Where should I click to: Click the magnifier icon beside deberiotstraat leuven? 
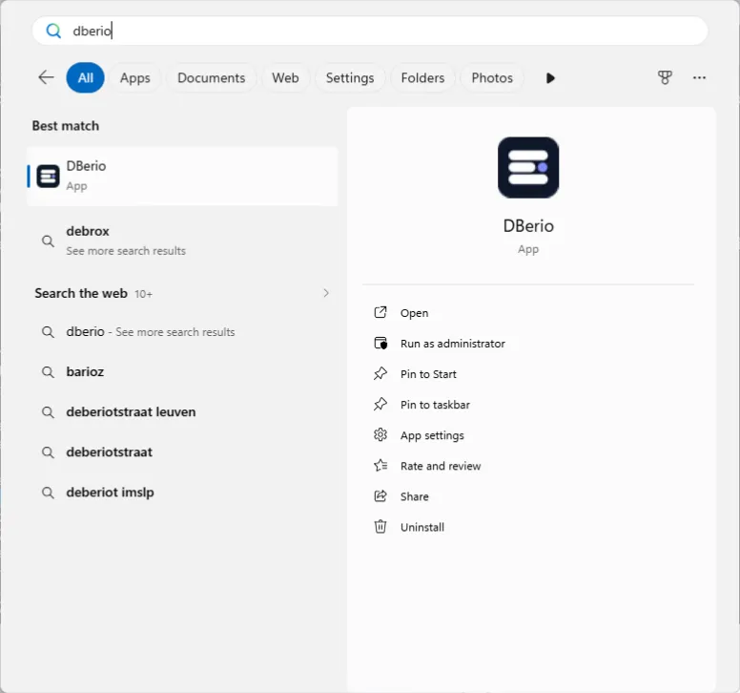[x=48, y=412]
